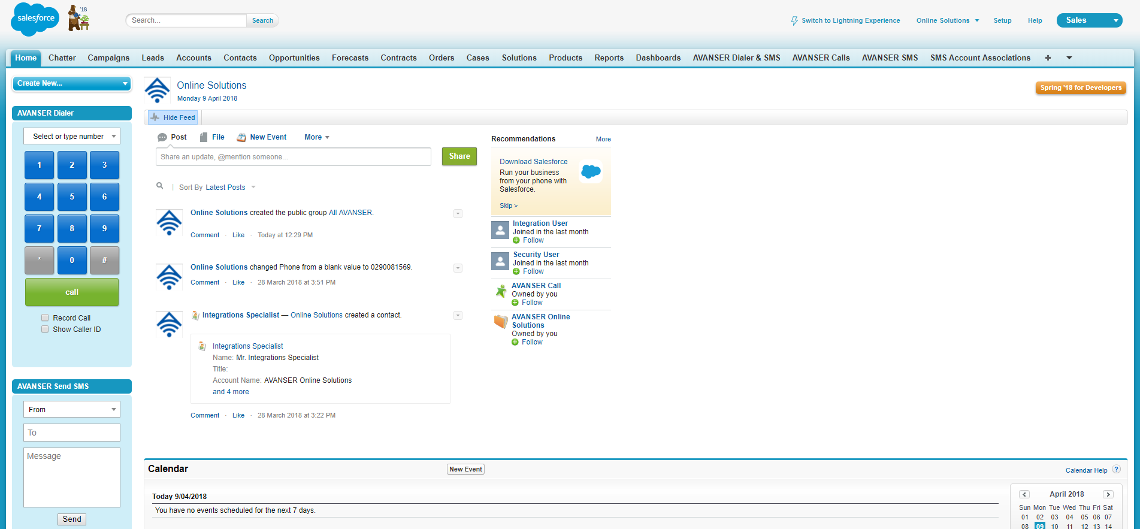Click the Share an update text field
Viewport: 1140px width, 529px height.
coord(293,157)
